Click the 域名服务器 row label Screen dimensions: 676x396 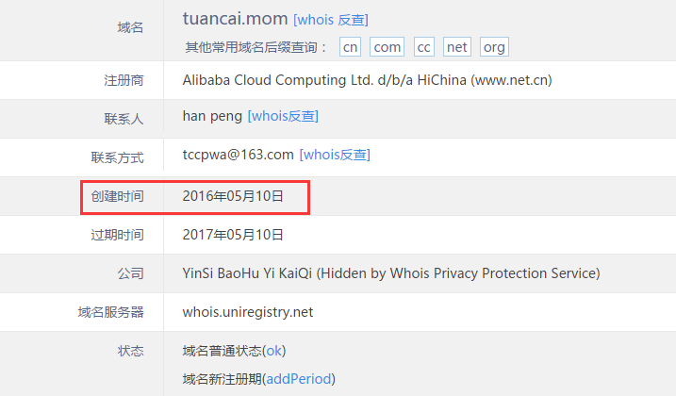[111, 312]
